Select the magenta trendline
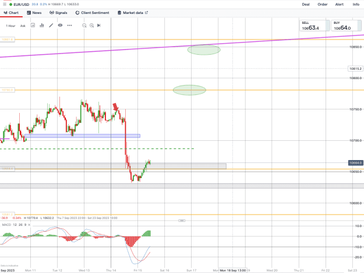 182,46
